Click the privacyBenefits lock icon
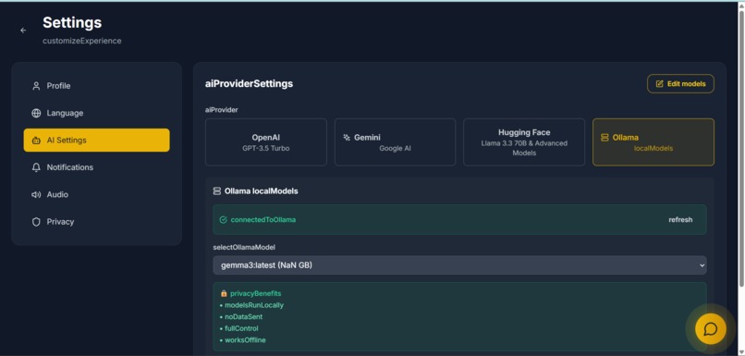This screenshot has height=356, width=745. pyautogui.click(x=224, y=293)
